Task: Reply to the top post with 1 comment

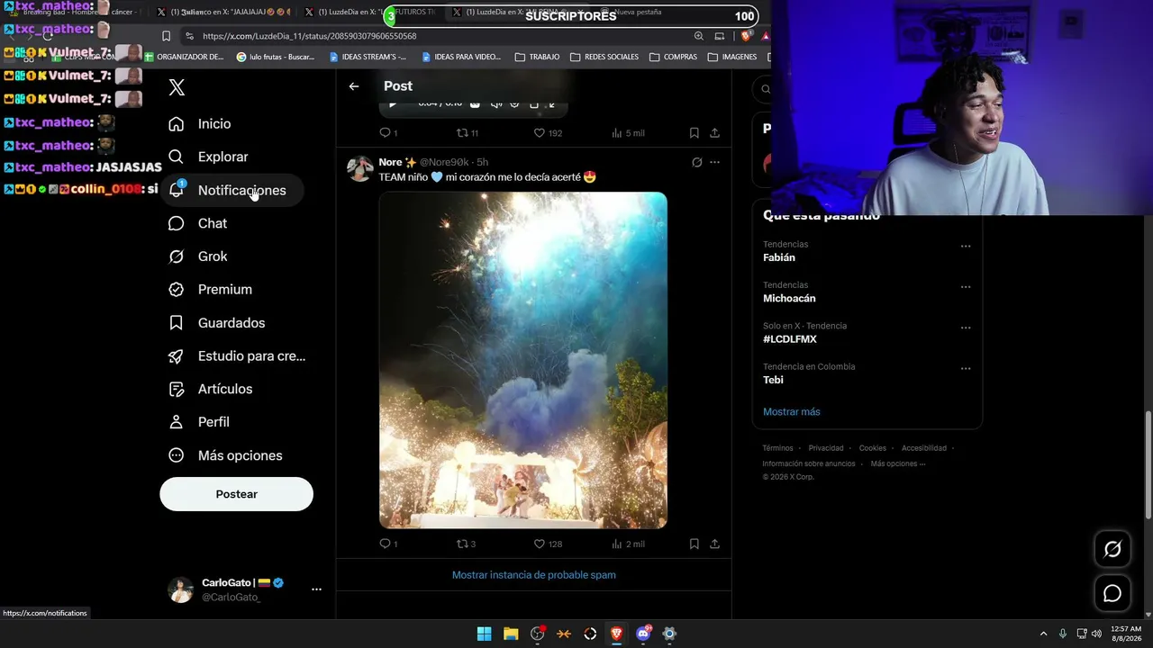Action: (x=388, y=133)
